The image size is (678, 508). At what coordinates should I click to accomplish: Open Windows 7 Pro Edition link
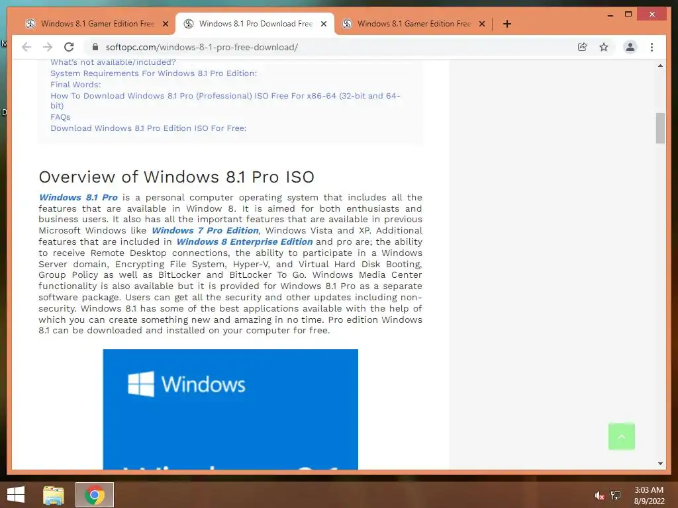(205, 231)
